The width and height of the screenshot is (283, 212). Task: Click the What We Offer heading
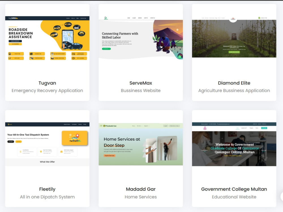click(x=47, y=162)
